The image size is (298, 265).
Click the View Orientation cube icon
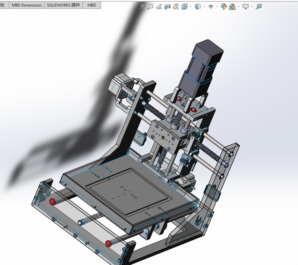185,7
